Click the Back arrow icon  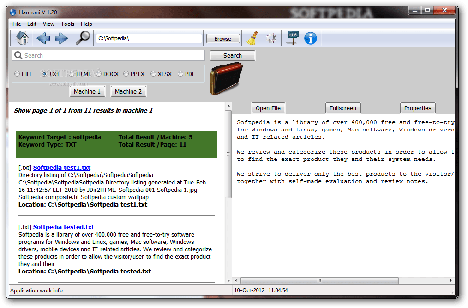(43, 38)
